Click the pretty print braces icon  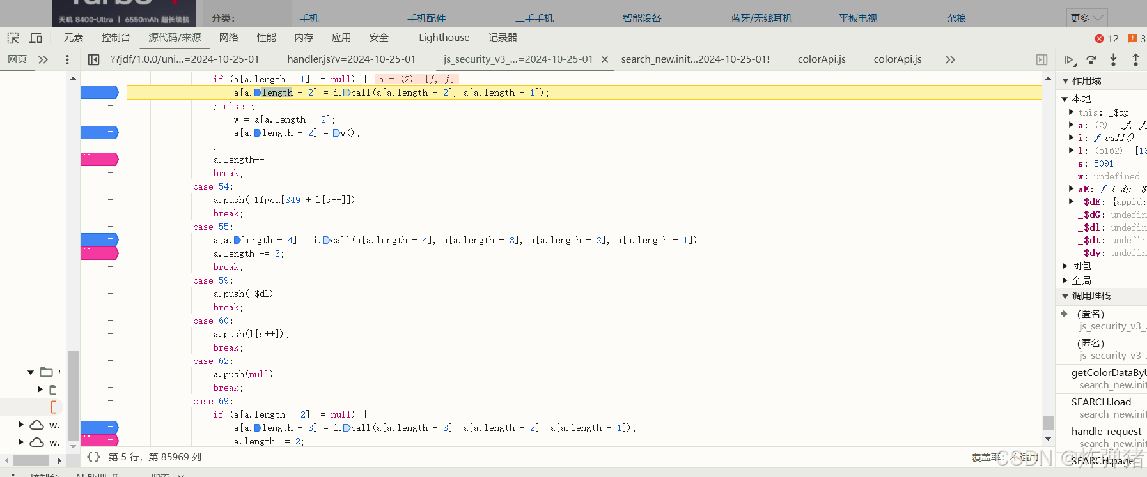tap(93, 457)
